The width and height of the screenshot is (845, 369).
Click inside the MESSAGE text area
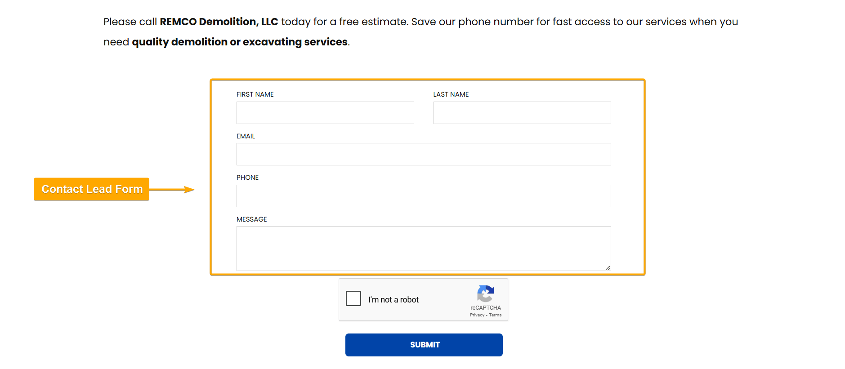pyautogui.click(x=423, y=247)
